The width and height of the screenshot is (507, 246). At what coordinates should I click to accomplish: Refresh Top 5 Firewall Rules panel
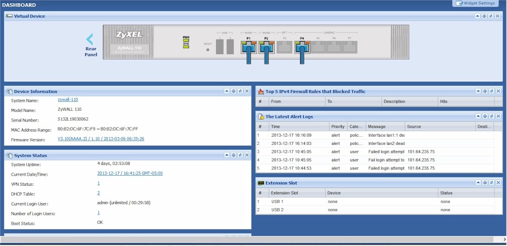pyautogui.click(x=491, y=91)
